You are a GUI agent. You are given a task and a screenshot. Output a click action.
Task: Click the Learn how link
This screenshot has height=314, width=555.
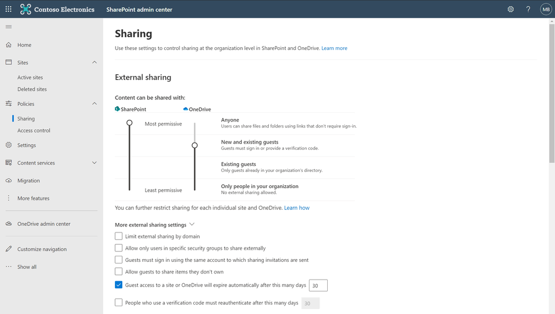pyautogui.click(x=297, y=207)
